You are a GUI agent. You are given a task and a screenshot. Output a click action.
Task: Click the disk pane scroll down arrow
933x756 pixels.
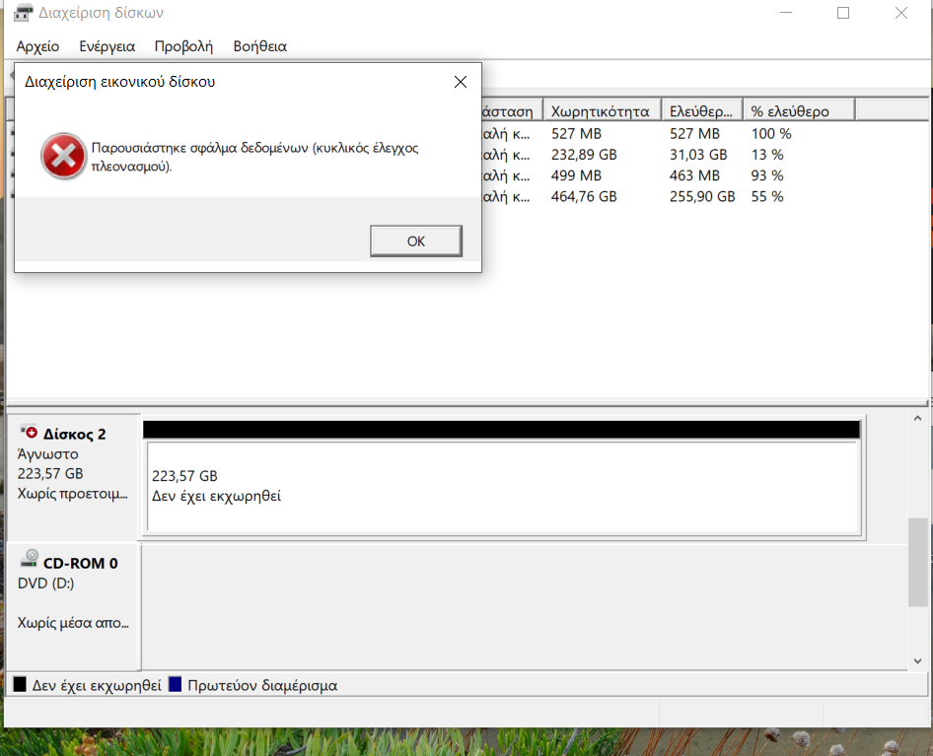coord(917,660)
